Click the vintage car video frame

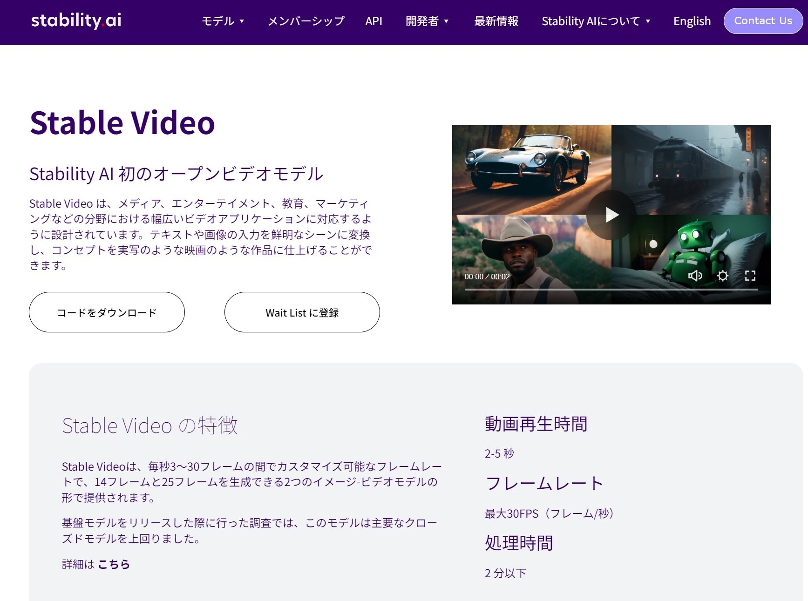click(531, 165)
